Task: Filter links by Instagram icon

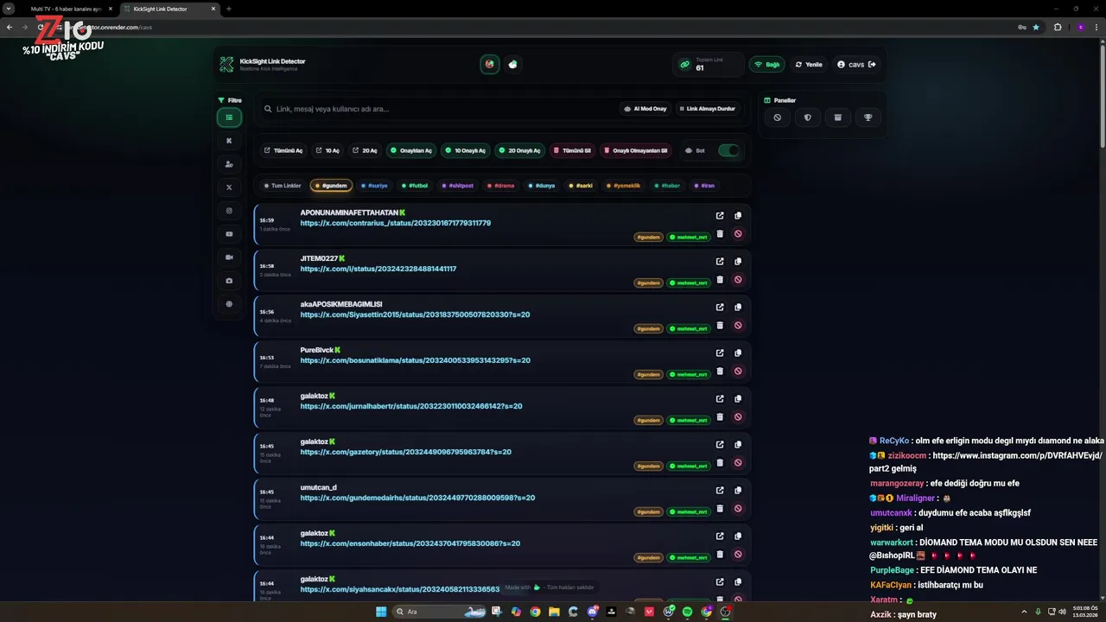Action: pos(229,211)
